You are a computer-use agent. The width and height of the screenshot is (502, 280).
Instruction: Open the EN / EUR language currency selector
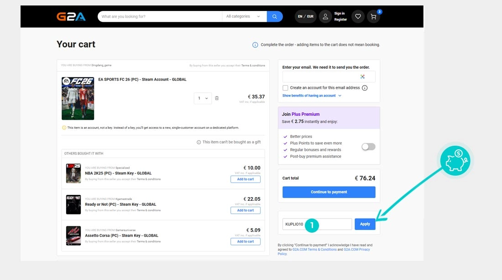pos(305,17)
